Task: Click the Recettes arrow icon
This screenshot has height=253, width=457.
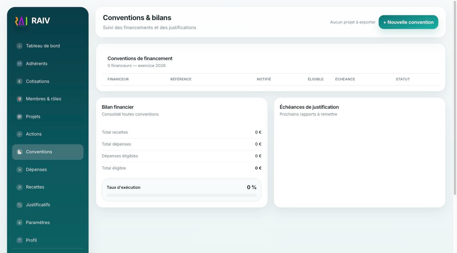Action: (x=19, y=187)
